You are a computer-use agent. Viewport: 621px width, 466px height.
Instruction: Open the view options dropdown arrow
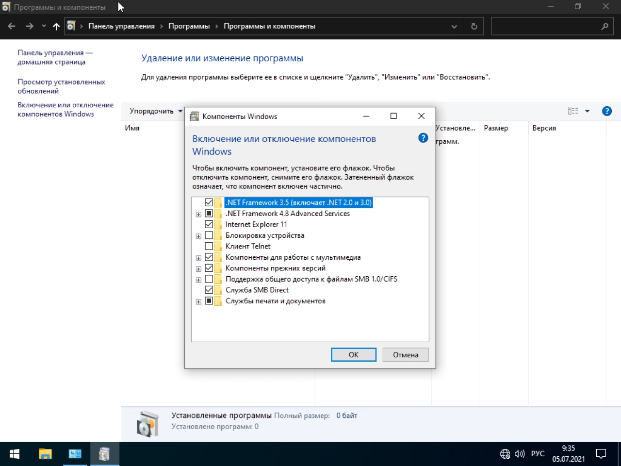coord(587,111)
